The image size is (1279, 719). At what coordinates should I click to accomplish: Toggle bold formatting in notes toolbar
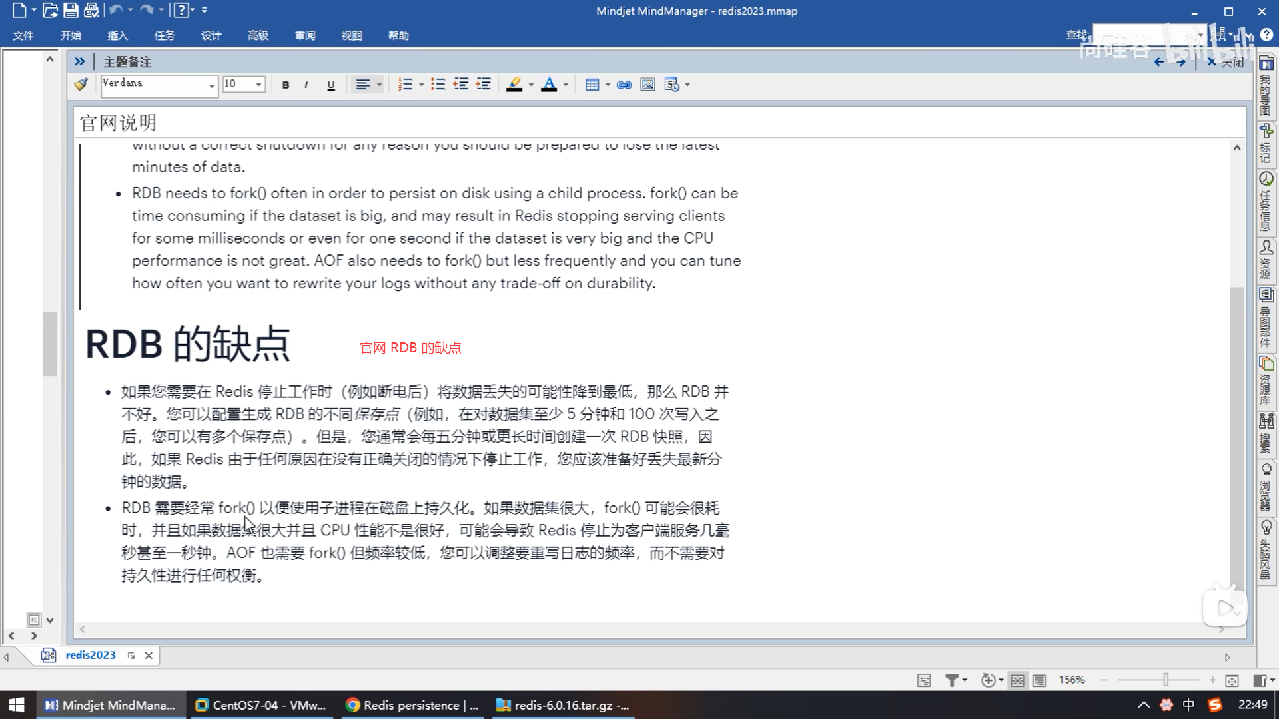pos(286,85)
